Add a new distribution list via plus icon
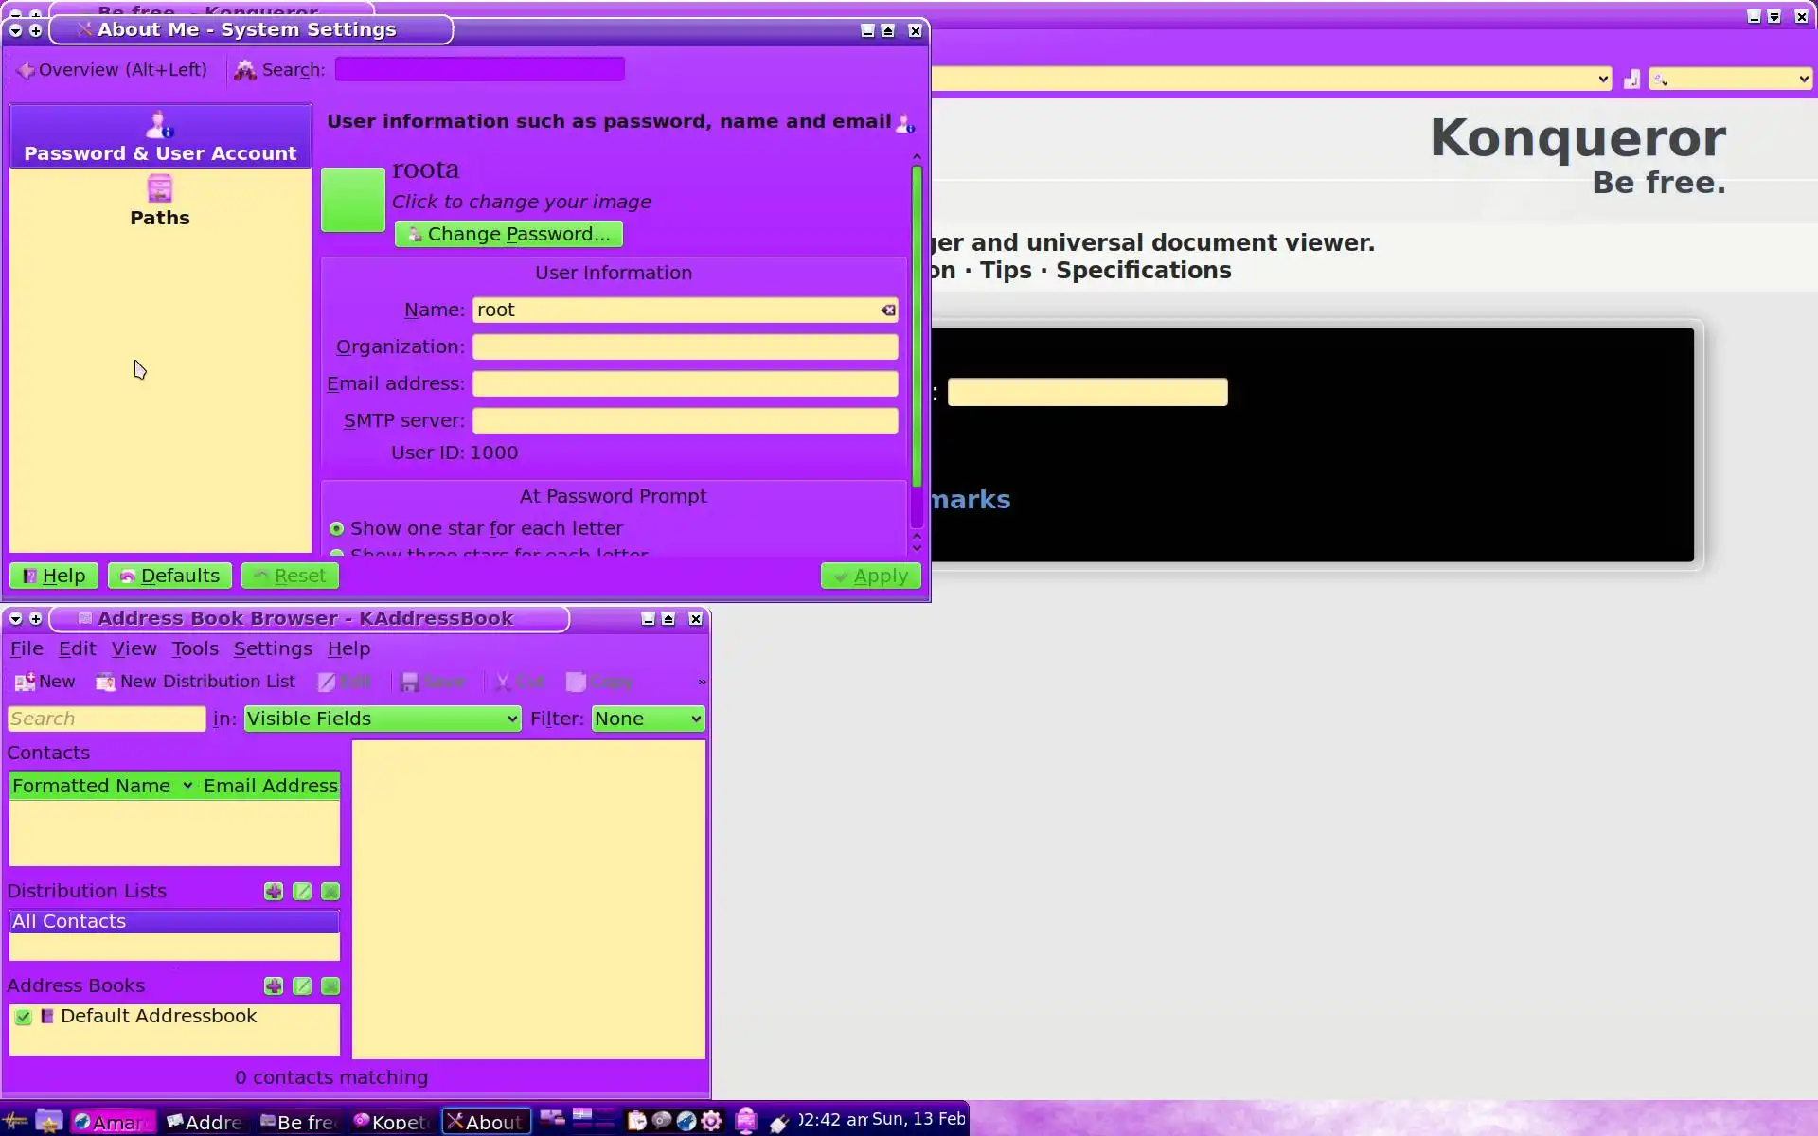This screenshot has height=1136, width=1818. click(x=274, y=892)
